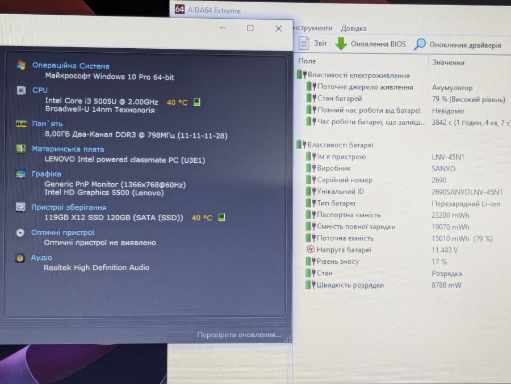Click the text 8,00ГБ Два-Канал DDR3
This screenshot has height=384, width=511.
click(x=90, y=134)
